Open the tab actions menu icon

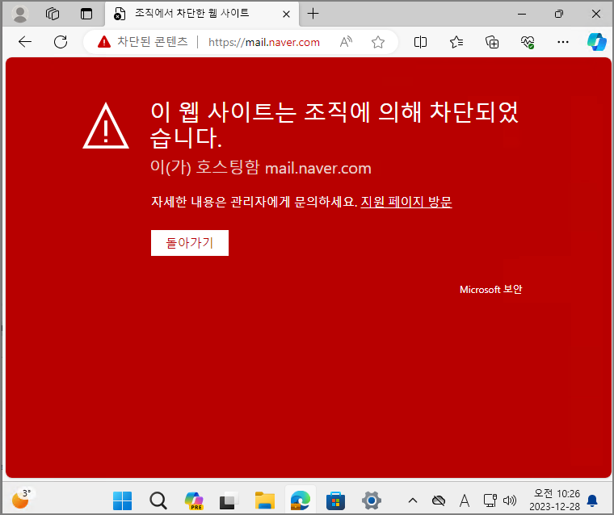coord(86,14)
